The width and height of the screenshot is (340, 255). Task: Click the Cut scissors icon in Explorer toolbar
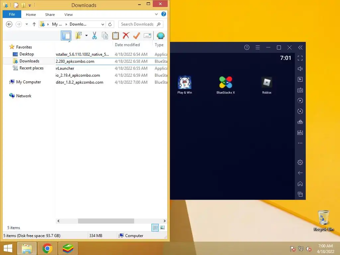[94, 36]
